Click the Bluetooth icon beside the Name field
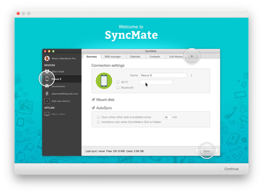Screen dimensions: 263x194 coord(191,75)
